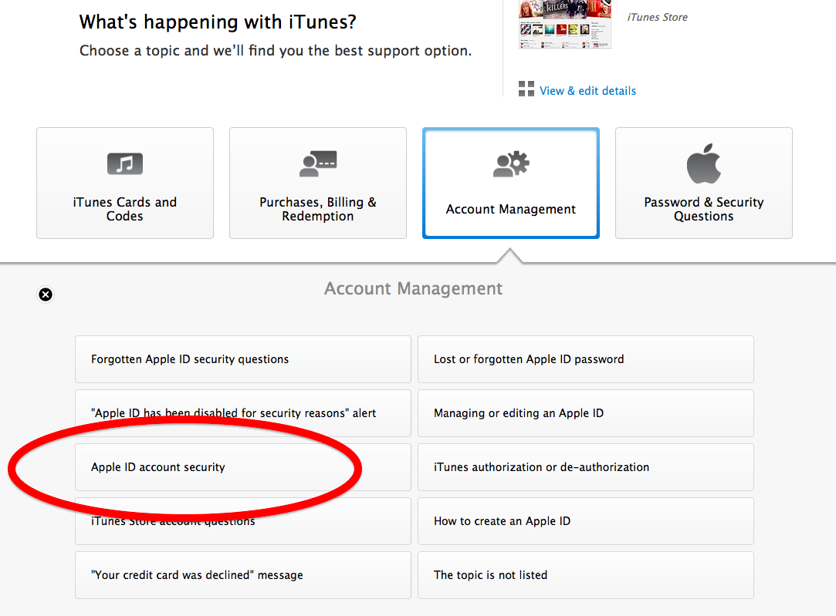Choose iTunes Store account questions

coord(243,521)
